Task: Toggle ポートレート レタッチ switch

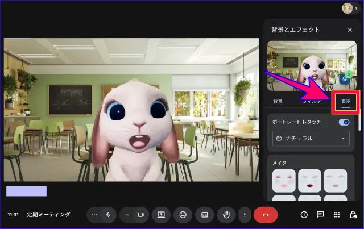Action: [344, 122]
